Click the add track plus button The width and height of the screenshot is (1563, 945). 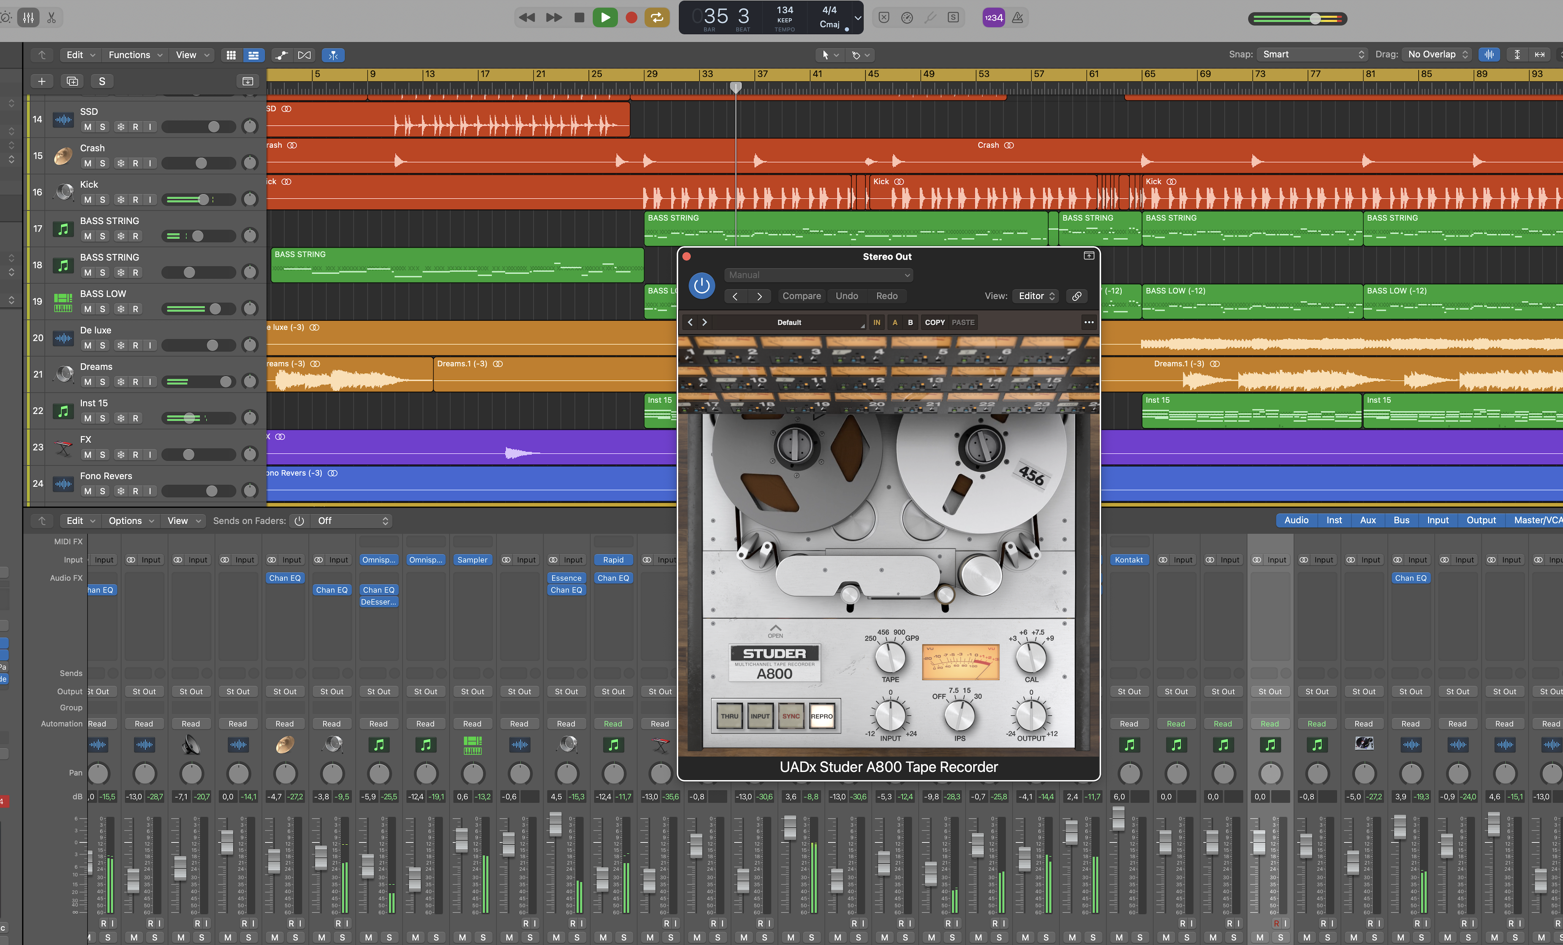pos(41,81)
